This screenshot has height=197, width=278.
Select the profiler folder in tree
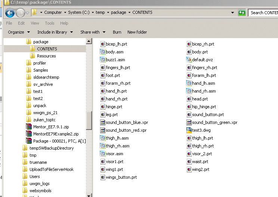point(40,63)
